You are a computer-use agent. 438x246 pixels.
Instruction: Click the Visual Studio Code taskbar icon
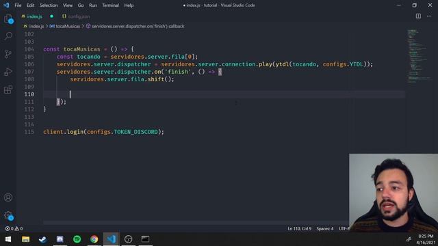[111, 239]
